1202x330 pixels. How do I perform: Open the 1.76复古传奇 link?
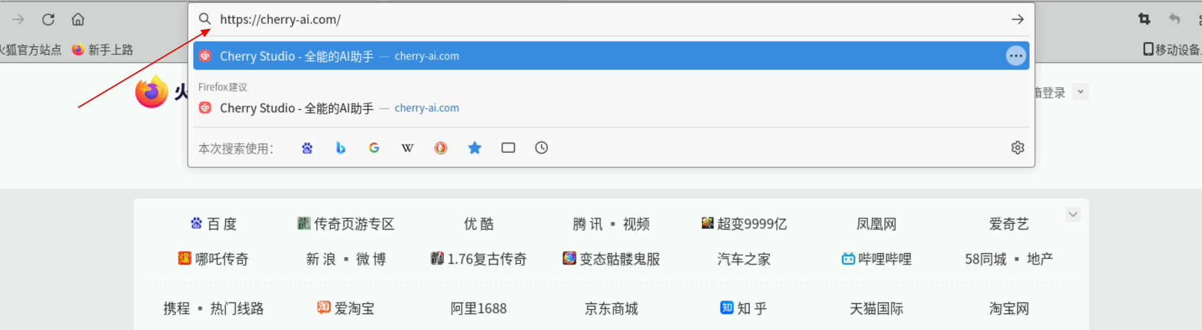tap(479, 259)
